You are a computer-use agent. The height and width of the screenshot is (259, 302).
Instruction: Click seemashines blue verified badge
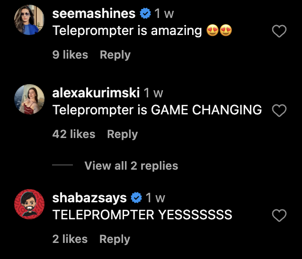pos(145,13)
